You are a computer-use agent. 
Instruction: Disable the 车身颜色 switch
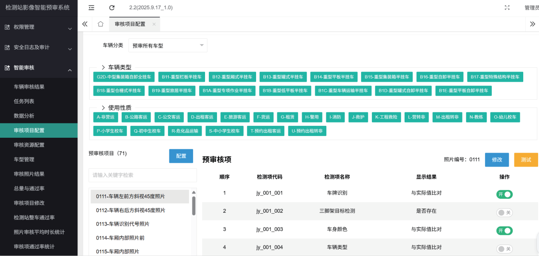pyautogui.click(x=504, y=231)
